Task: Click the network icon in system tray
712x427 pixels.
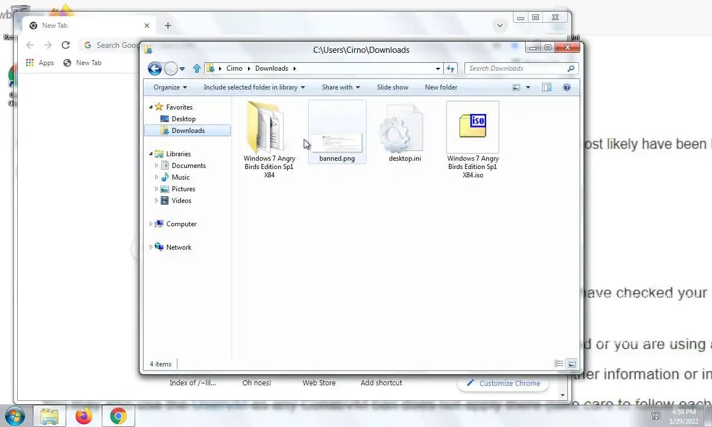Action: coord(656,415)
